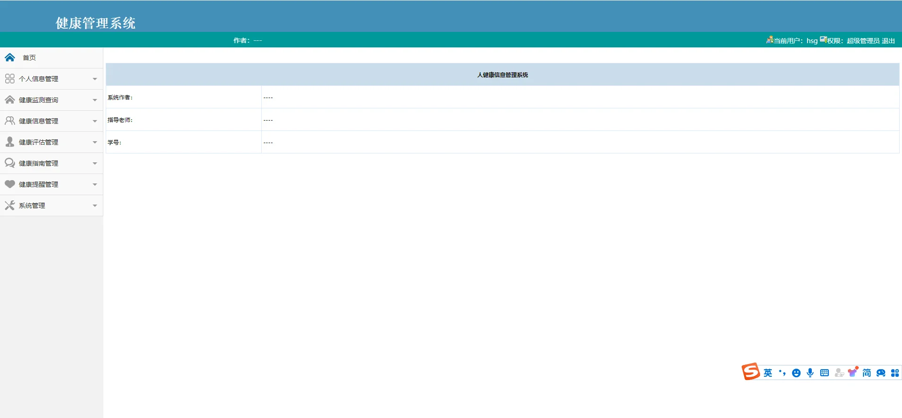Click the grey Sogou account login icon
Screen dimensions: 902x418
point(839,373)
